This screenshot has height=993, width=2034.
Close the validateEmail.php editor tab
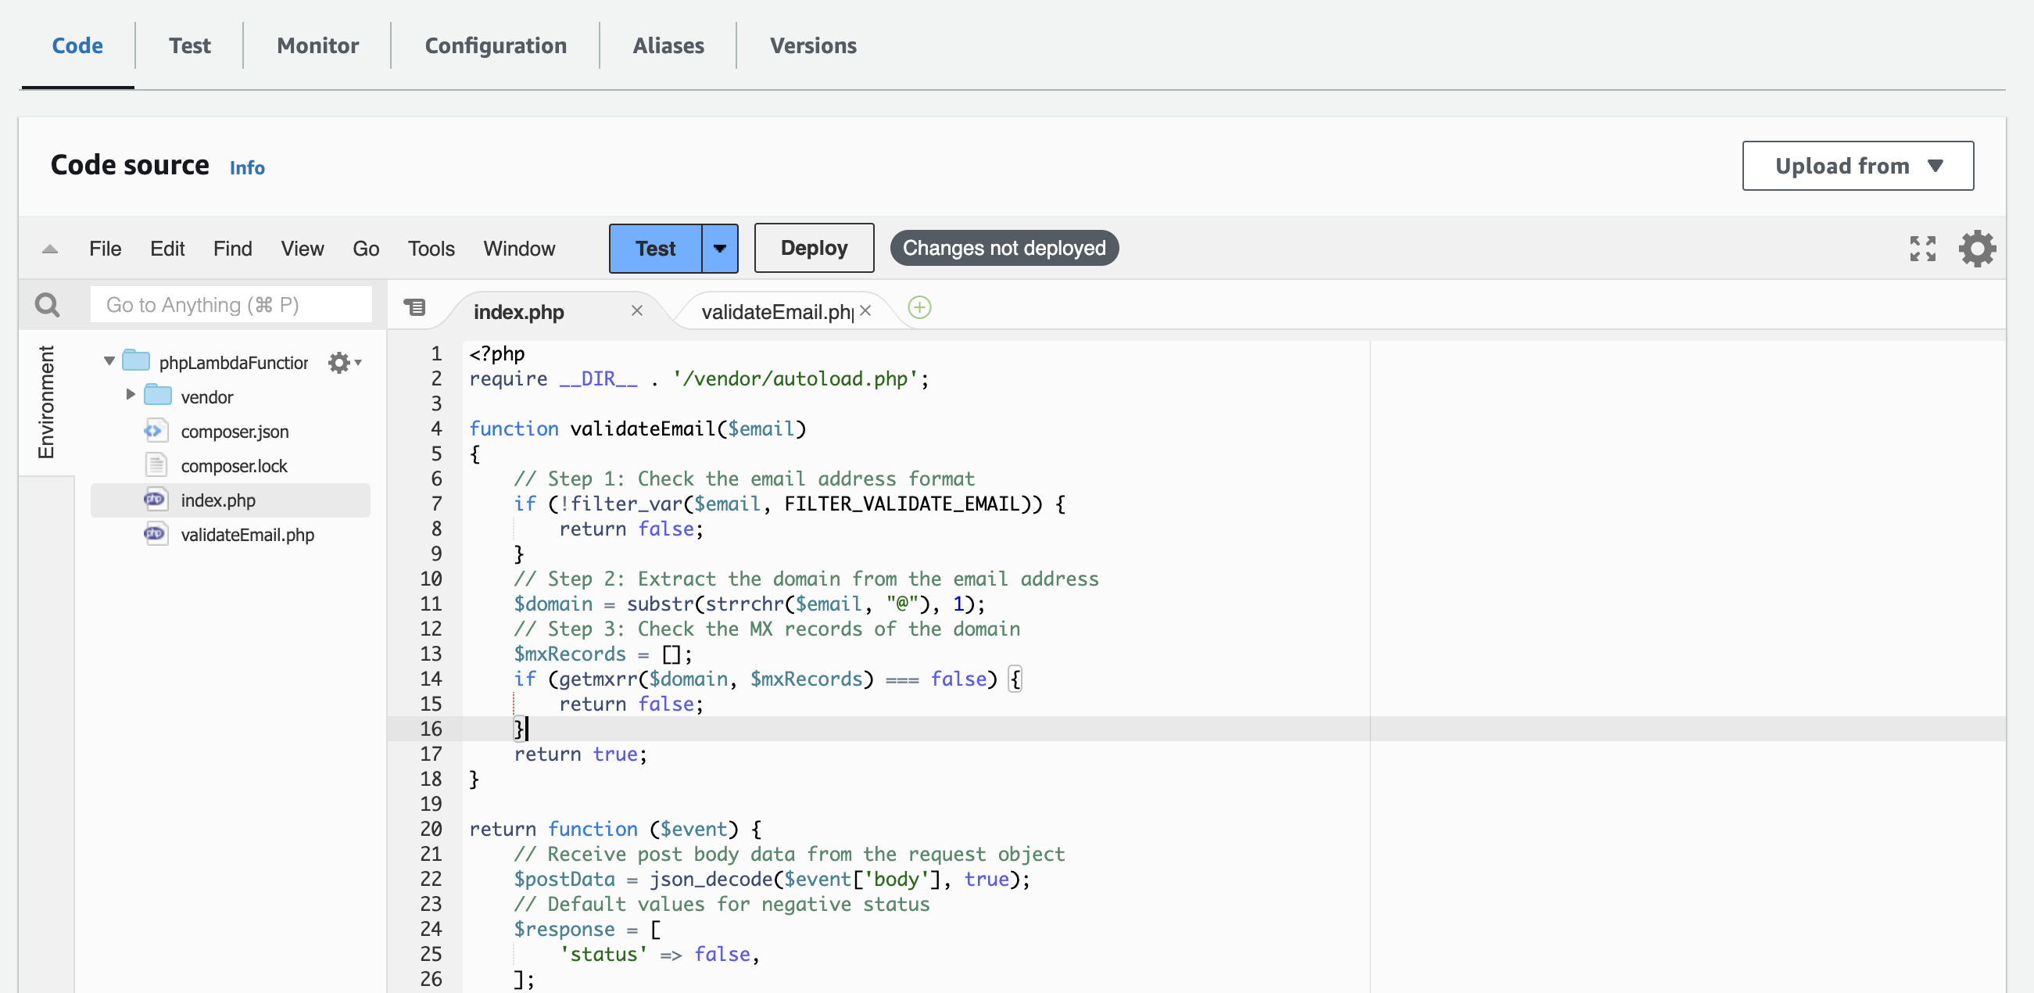point(865,311)
